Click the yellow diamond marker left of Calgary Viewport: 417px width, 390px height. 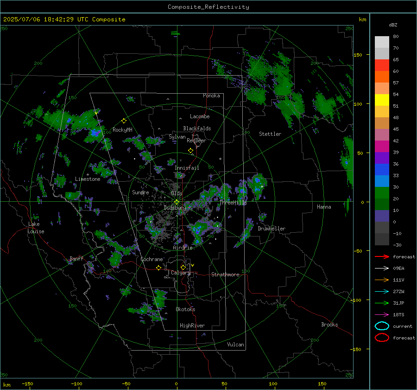[x=183, y=267]
